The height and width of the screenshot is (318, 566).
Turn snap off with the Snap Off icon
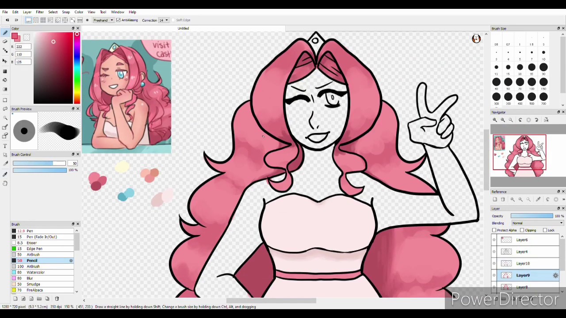pos(28,20)
